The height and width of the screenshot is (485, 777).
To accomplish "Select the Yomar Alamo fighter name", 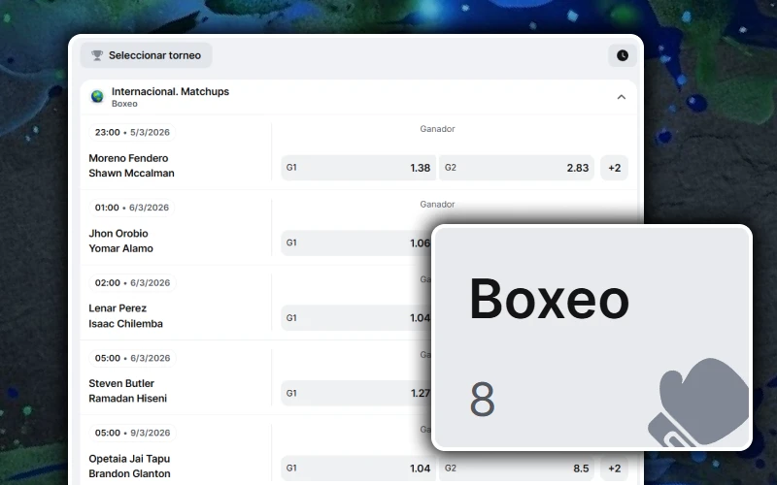I will (120, 248).
